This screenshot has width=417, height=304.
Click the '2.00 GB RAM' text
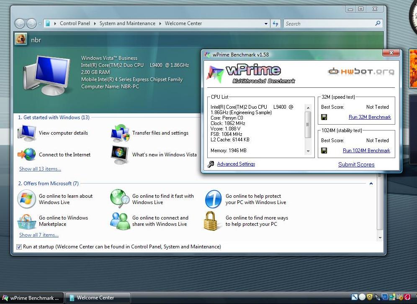pyautogui.click(x=95, y=72)
